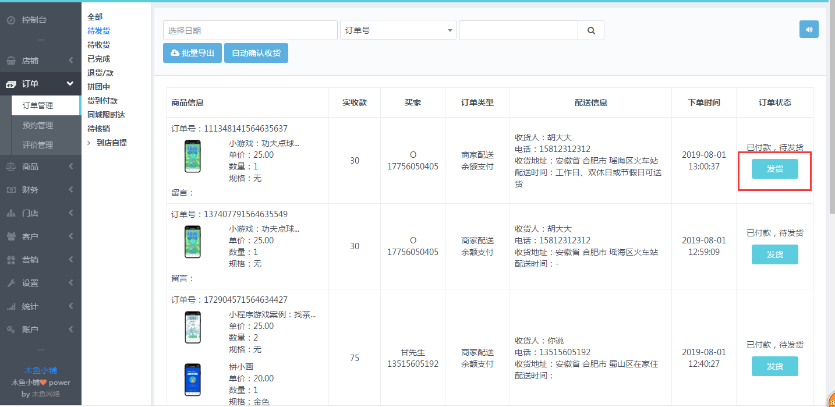
Task: Expand the 商品 menu chevron
Action: tap(70, 167)
